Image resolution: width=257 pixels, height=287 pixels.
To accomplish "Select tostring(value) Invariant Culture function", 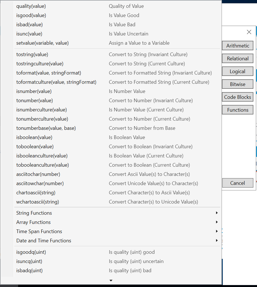I will [32, 54].
